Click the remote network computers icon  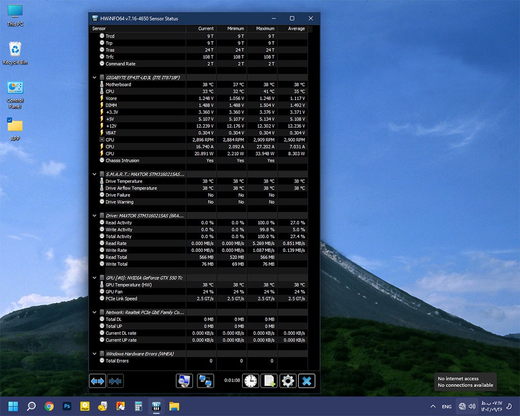206,380
